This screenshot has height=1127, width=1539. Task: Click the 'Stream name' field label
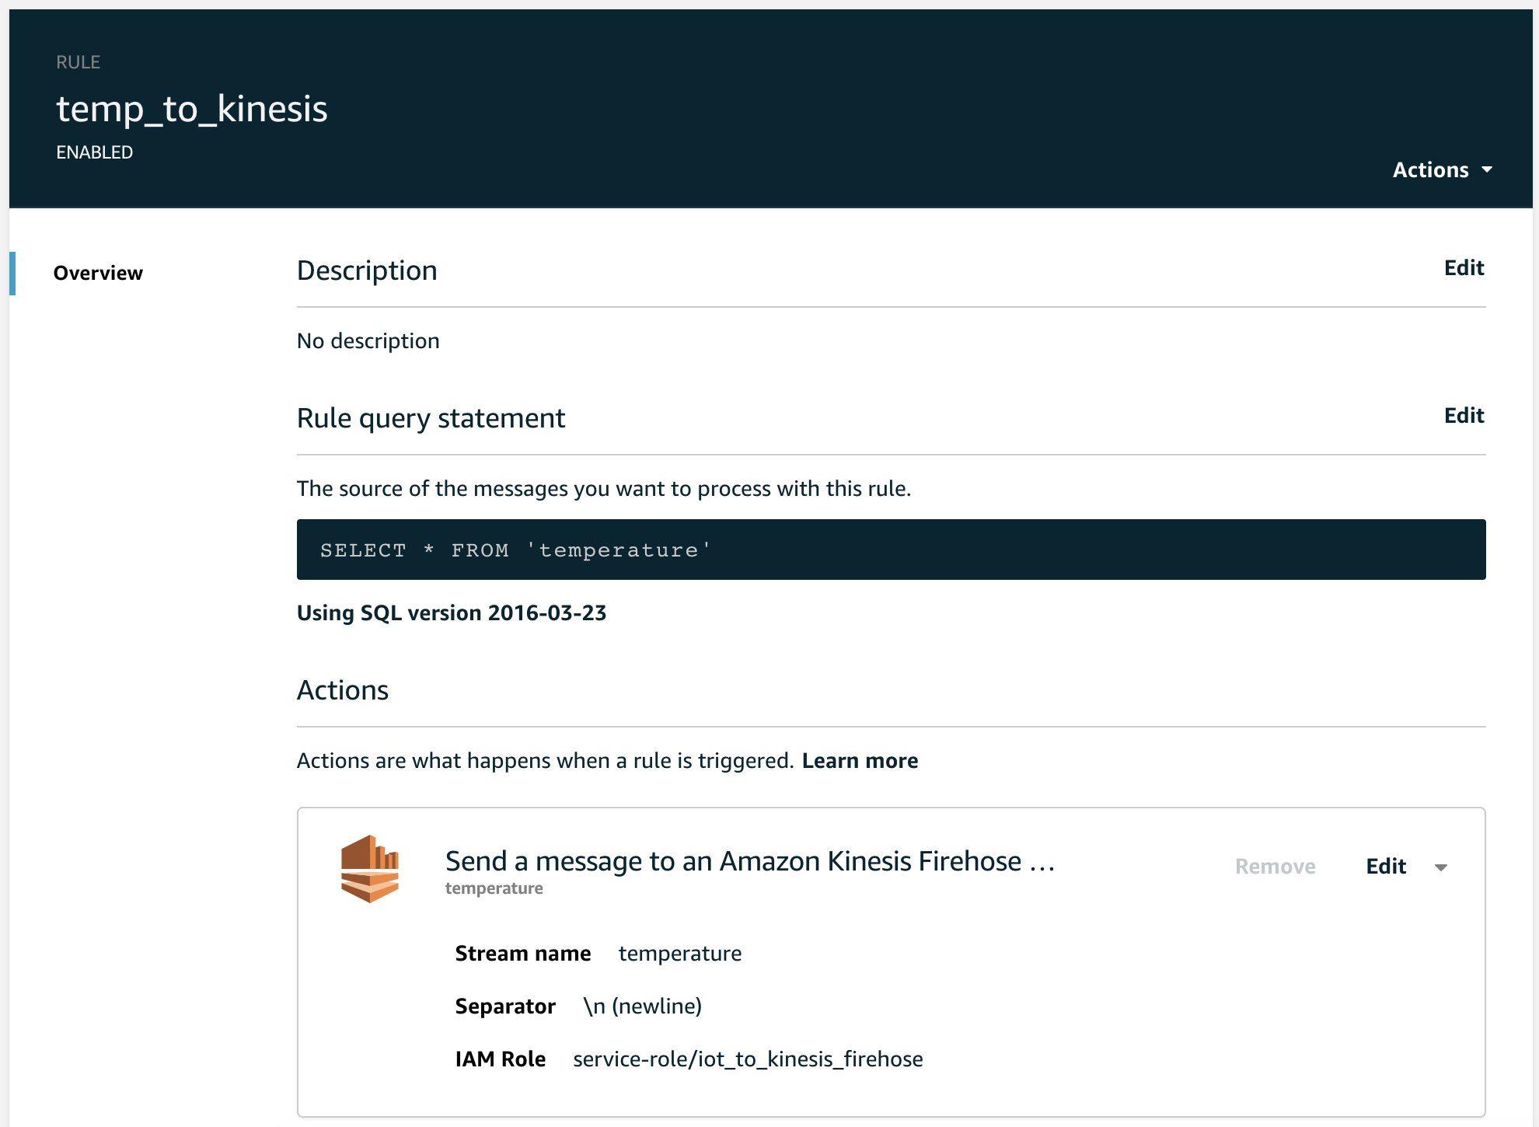(x=523, y=954)
